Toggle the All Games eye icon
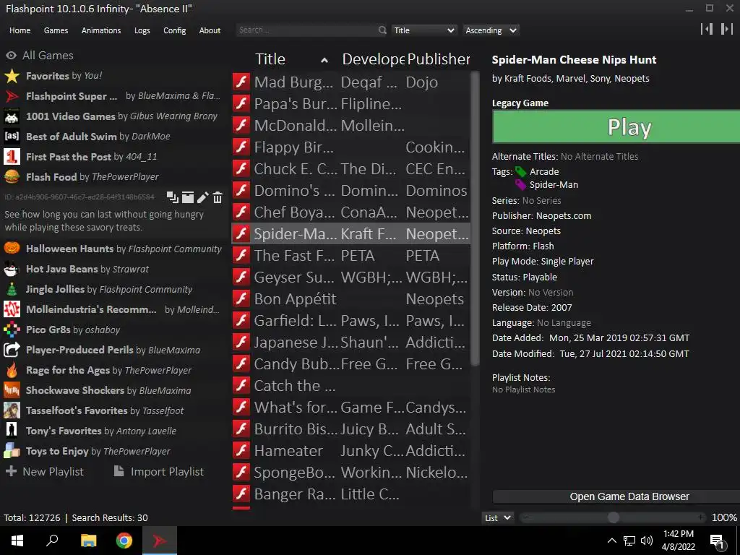 (11, 55)
